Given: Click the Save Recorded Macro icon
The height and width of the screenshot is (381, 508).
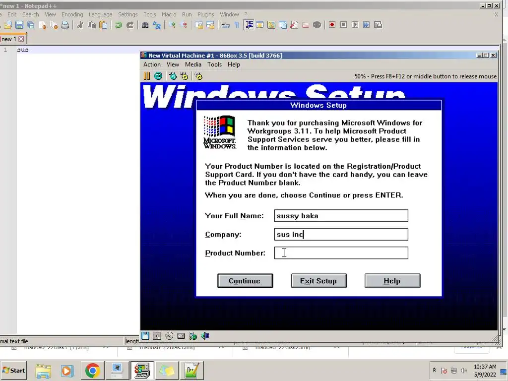Looking at the screenshot, I should (378, 25).
